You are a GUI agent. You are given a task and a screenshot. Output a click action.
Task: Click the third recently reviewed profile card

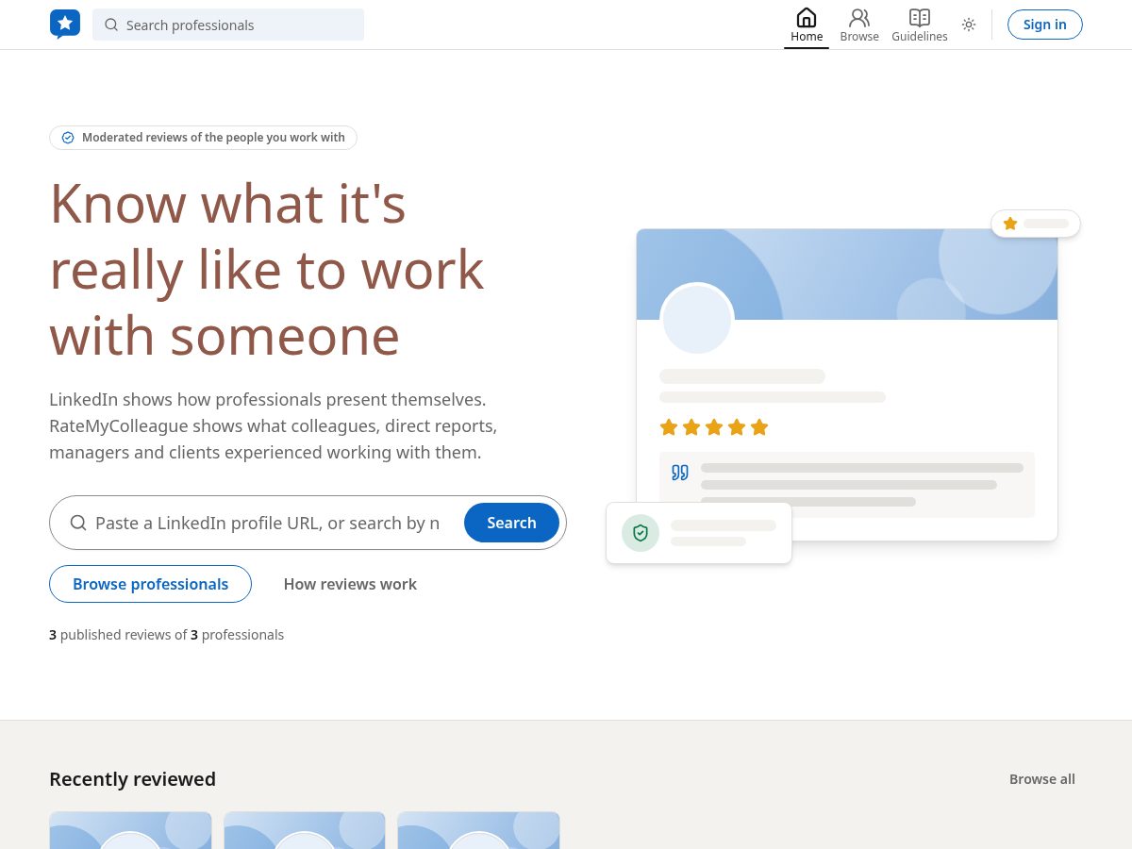pyautogui.click(x=478, y=830)
